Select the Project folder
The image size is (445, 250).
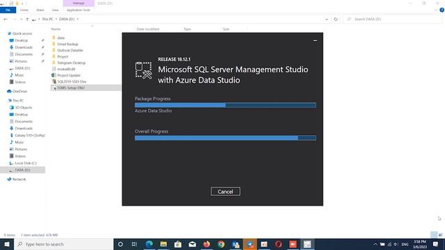[63, 56]
